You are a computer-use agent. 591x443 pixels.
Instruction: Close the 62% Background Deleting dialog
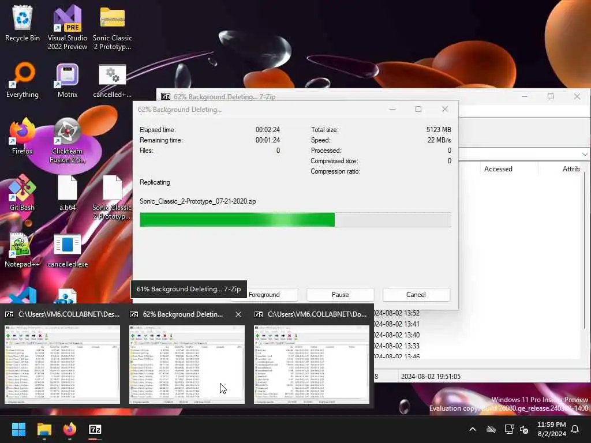(445, 109)
